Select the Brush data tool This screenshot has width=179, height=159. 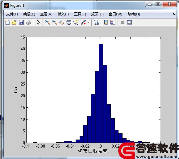(x=83, y=22)
